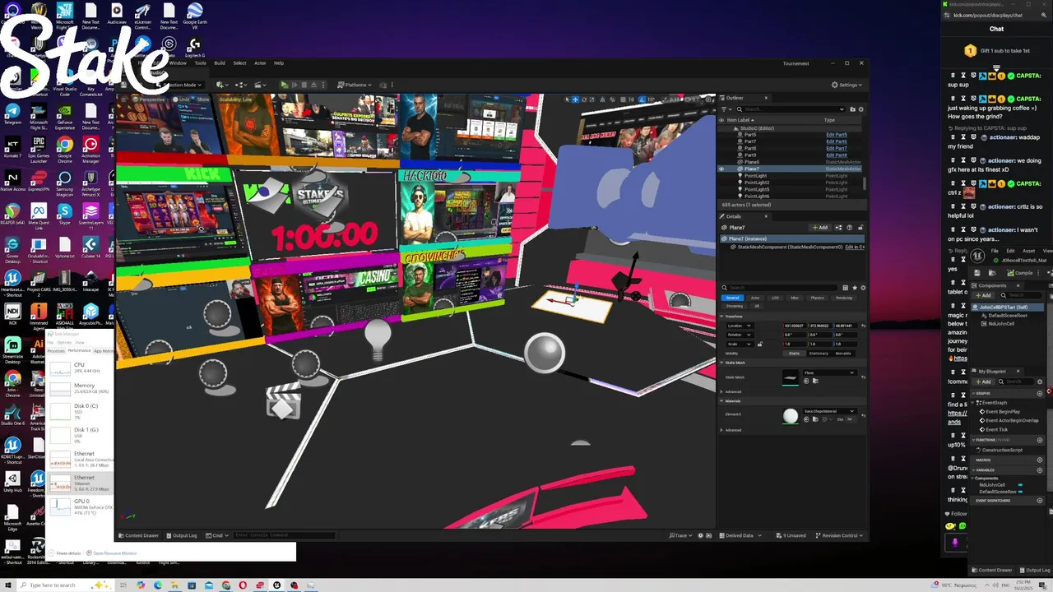Open the BasicShapeMaterial dropdown
The width and height of the screenshot is (1053, 592).
coord(830,411)
